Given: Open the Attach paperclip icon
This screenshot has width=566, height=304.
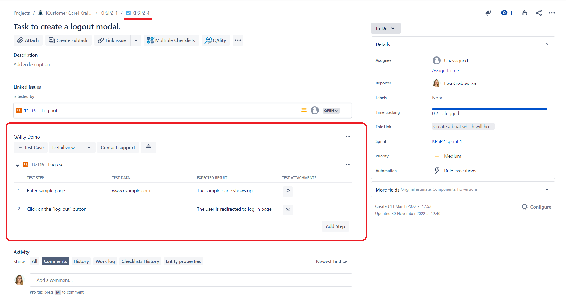Looking at the screenshot, I should 20,40.
